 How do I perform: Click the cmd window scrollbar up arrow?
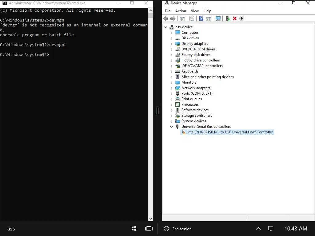click(150, 10)
